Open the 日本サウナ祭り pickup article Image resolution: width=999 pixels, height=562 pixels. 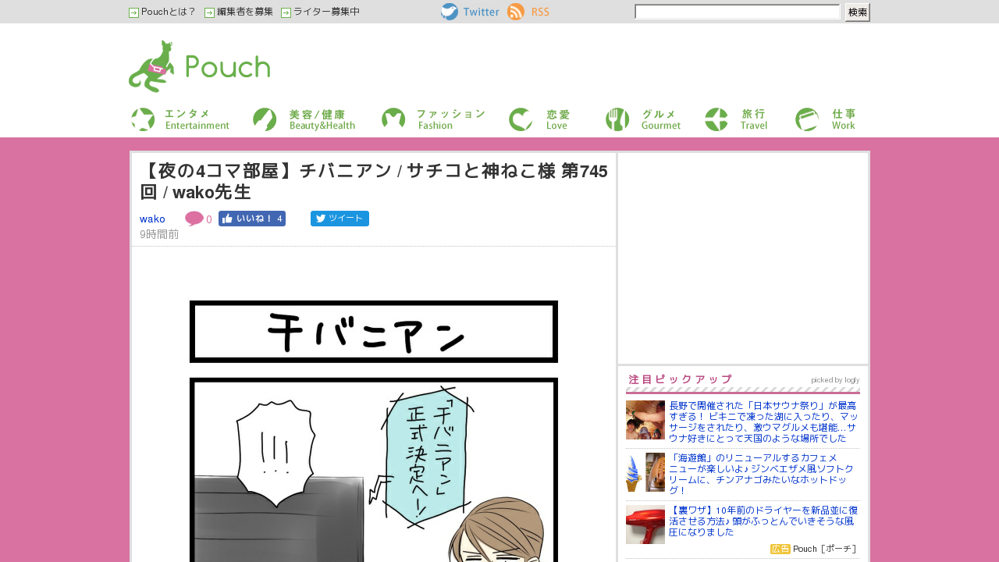tap(763, 422)
